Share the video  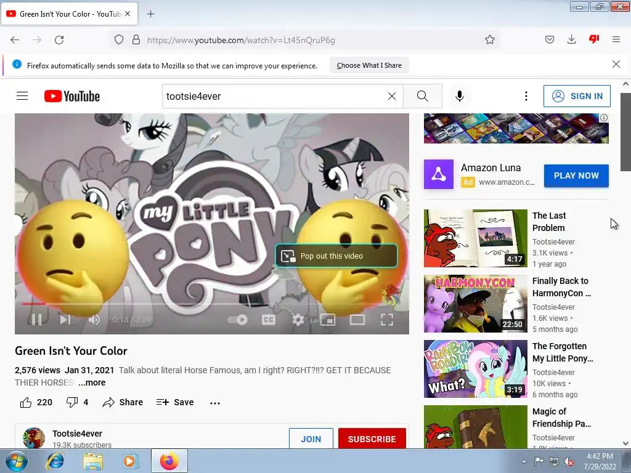(123, 402)
